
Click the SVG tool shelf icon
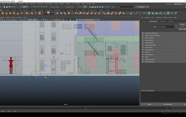point(39,13)
